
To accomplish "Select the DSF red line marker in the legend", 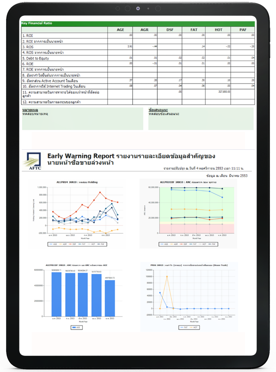I will 70,244.
